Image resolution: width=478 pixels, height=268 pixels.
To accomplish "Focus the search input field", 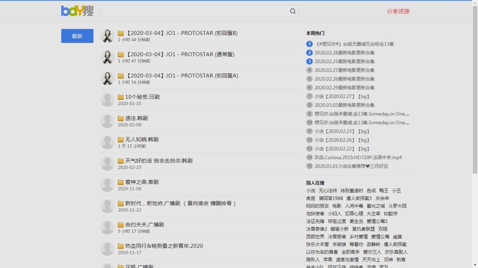I will 195,11.
